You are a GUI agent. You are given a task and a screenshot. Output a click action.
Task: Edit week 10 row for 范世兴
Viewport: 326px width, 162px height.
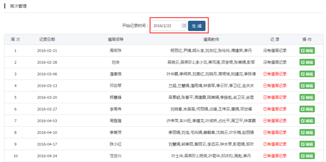click(307, 156)
